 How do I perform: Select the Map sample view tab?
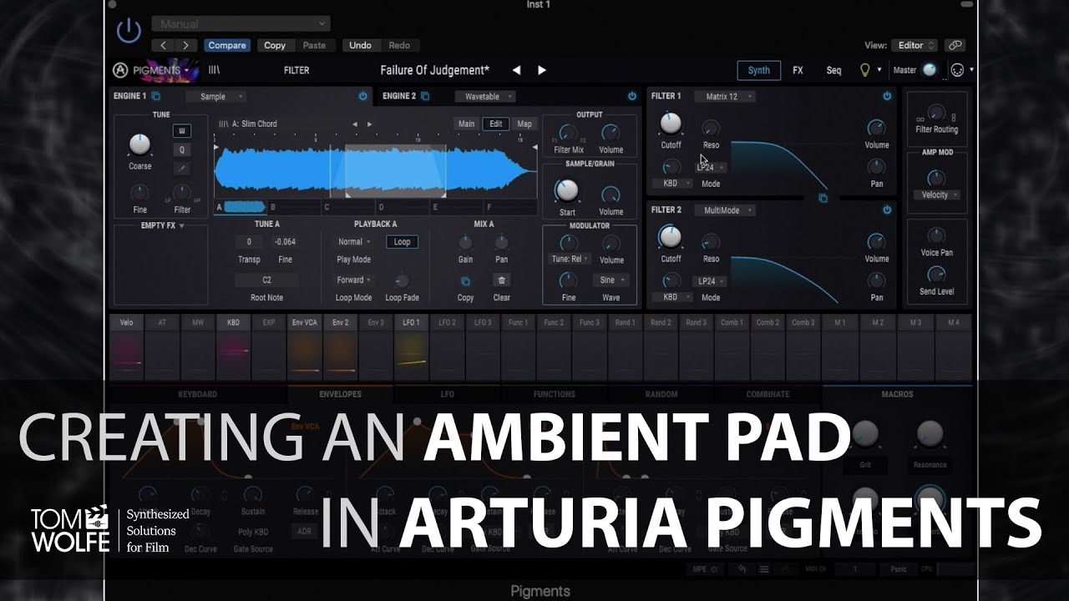point(524,124)
